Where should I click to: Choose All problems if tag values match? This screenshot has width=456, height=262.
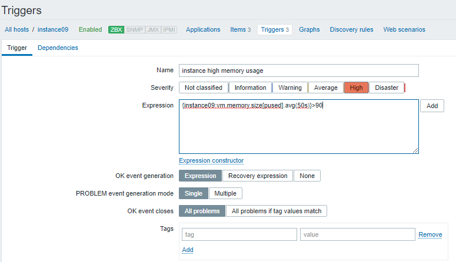(276, 211)
